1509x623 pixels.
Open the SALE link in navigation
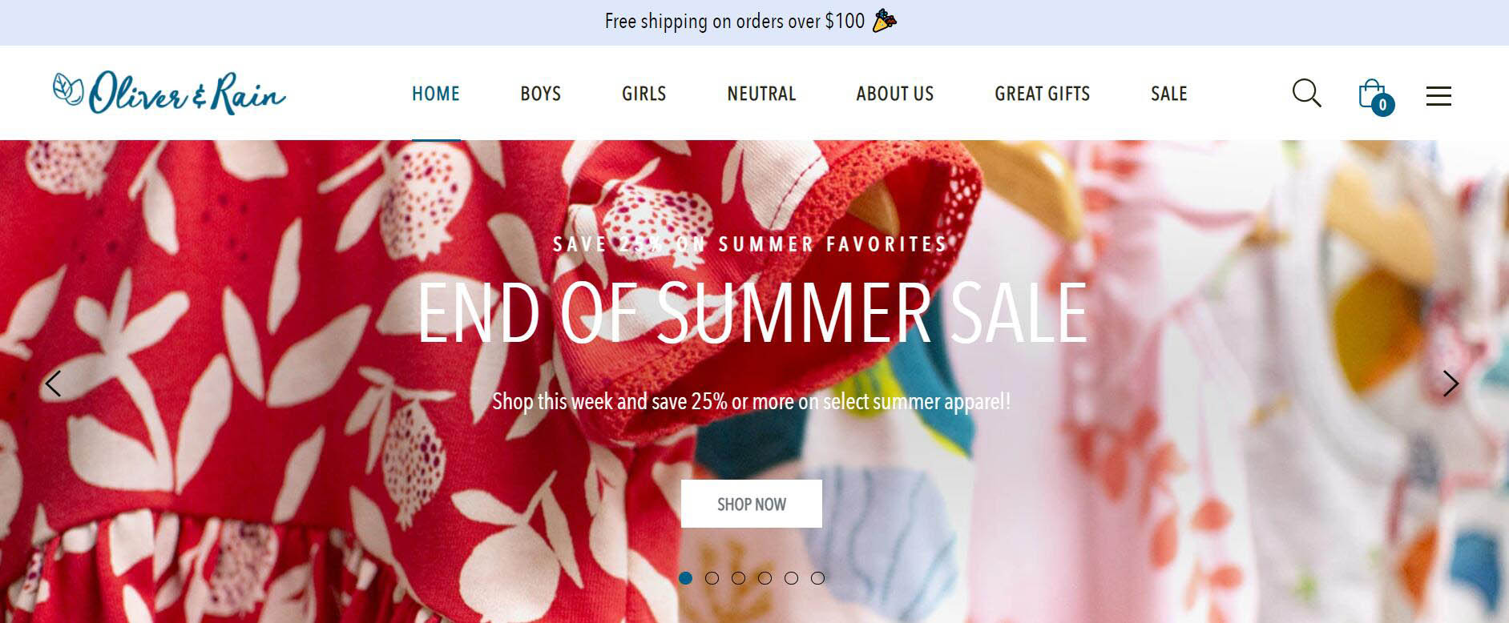click(1169, 94)
